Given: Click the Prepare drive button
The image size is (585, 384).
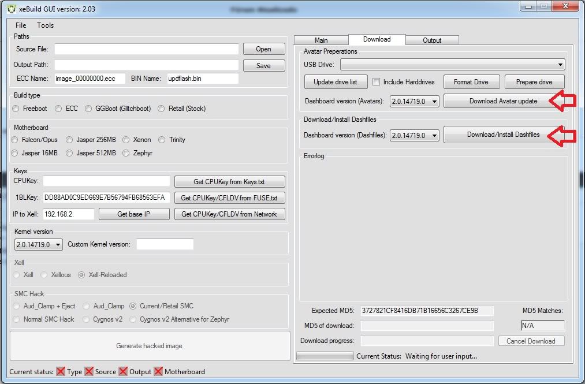Looking at the screenshot, I should 534,82.
